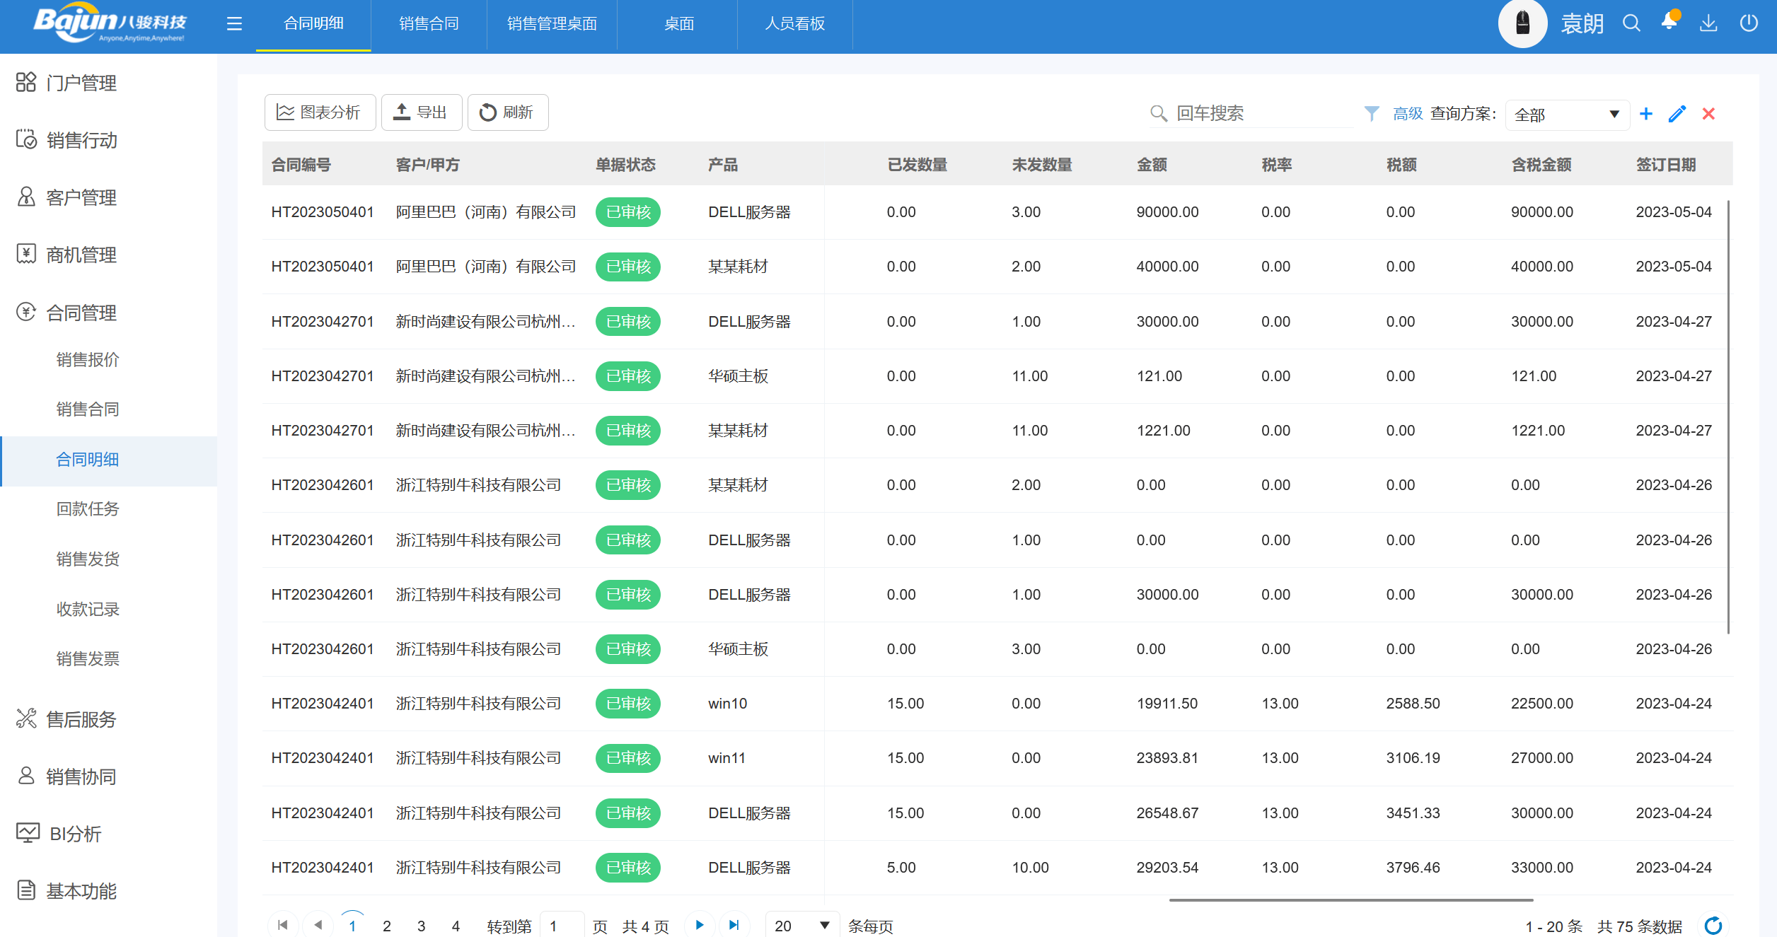Click the 图表分析 button
This screenshot has width=1777, height=937.
click(x=320, y=112)
